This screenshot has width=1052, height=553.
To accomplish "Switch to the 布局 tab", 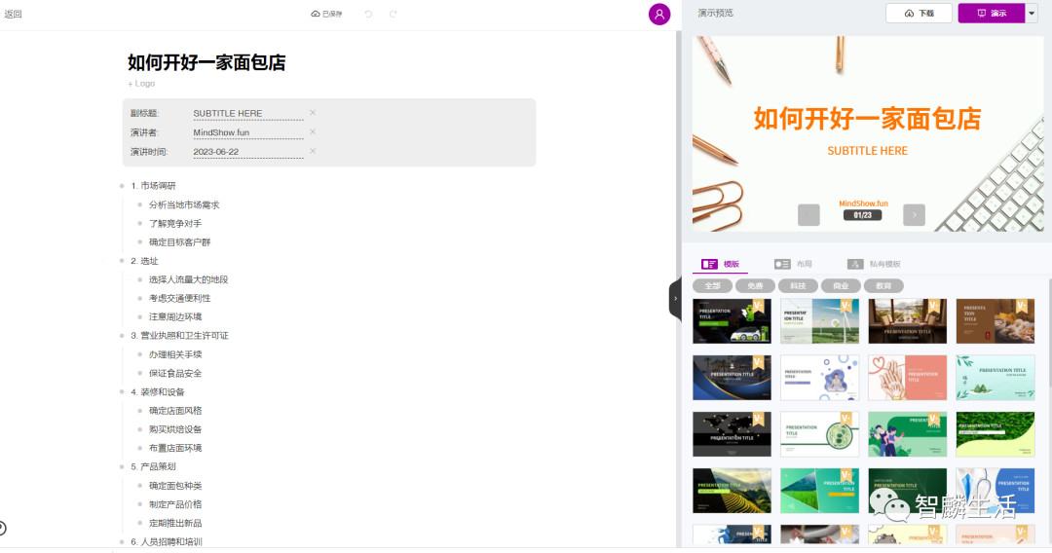I will click(794, 264).
